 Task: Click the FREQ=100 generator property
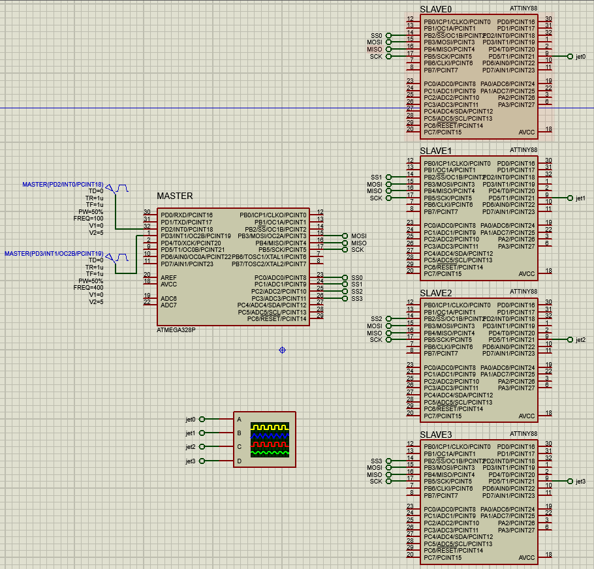tap(88, 219)
